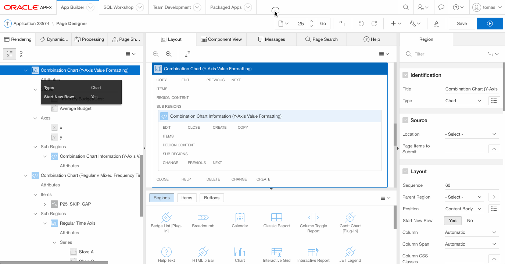This screenshot has width=505, height=264.
Task: Switch to the Component View tab
Action: pos(221,39)
